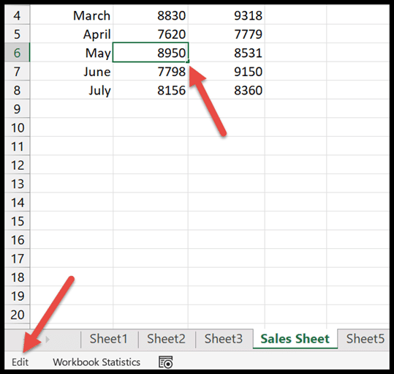
Task: Click the fill handle of the selected cell
Action: pyautogui.click(x=188, y=61)
